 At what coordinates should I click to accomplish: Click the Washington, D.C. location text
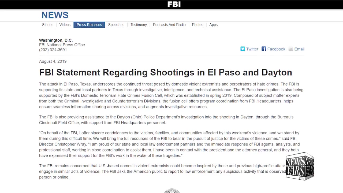tap(56, 40)
